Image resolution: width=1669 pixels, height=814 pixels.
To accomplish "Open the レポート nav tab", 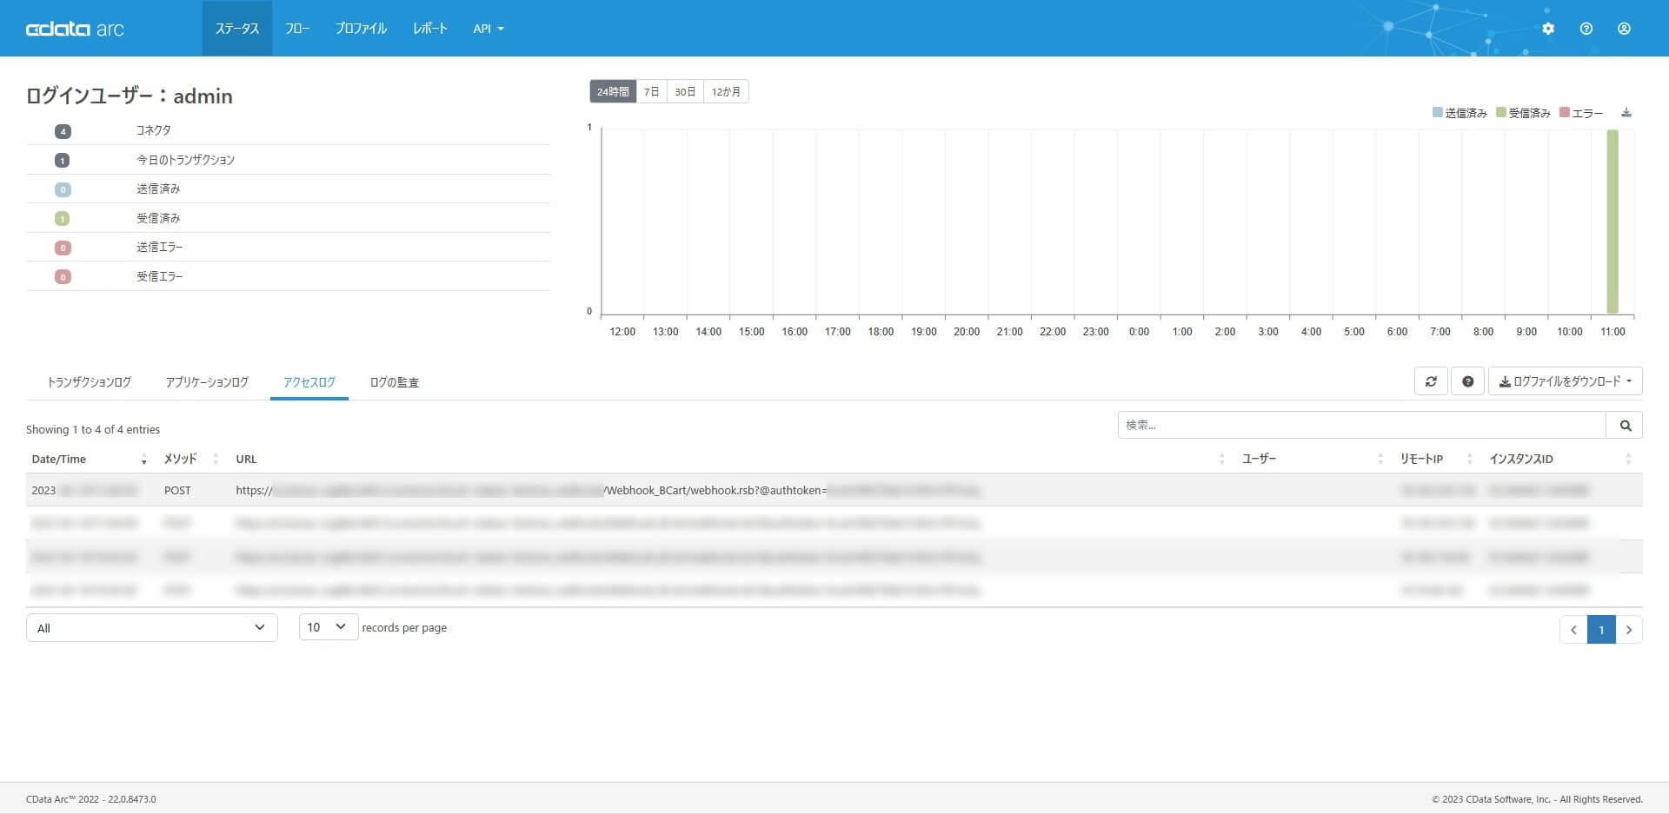I will tap(429, 29).
